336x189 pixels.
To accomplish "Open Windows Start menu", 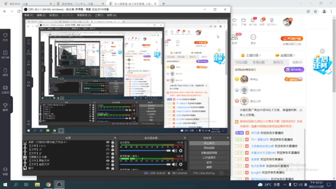I will click(x=5, y=184).
